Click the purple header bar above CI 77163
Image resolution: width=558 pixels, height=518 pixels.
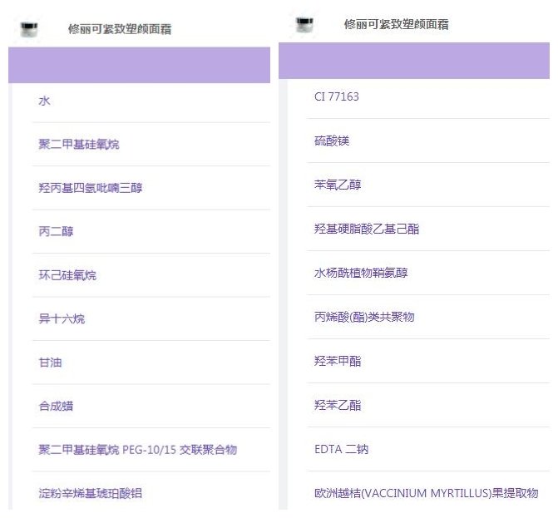click(414, 61)
